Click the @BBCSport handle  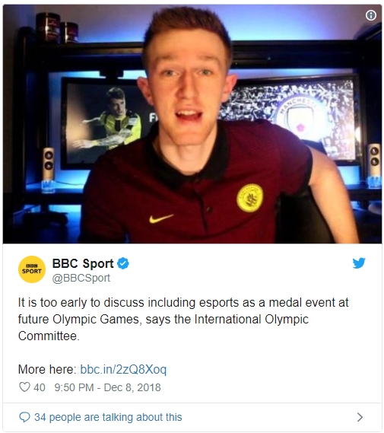click(81, 278)
